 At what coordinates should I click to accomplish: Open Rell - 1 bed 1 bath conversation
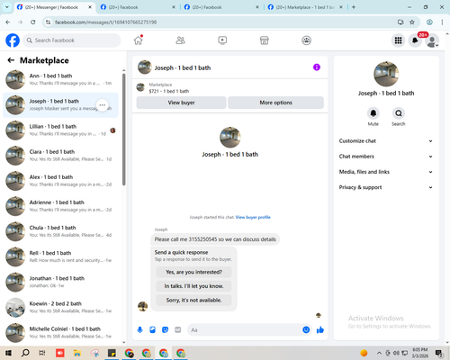pyautogui.click(x=60, y=256)
